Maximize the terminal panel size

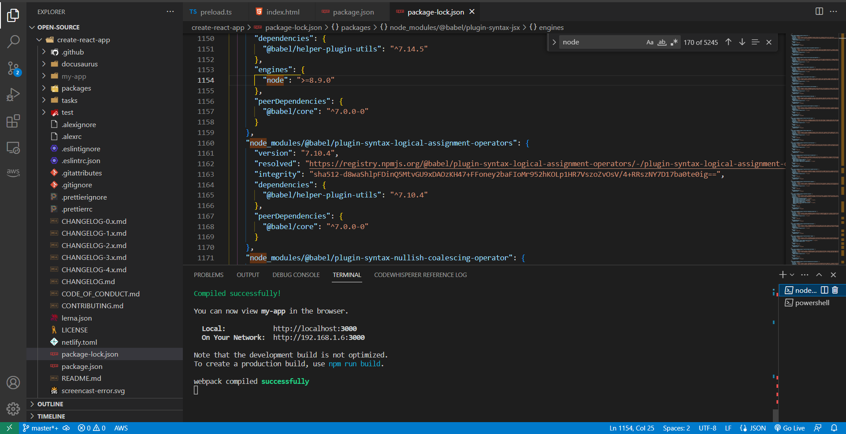[x=819, y=275]
